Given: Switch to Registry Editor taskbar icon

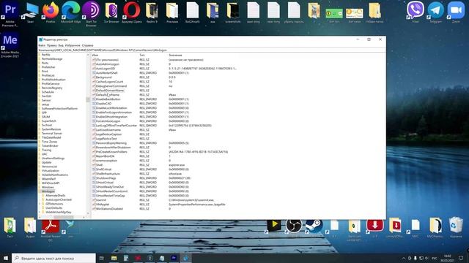Looking at the screenshot, I should click(x=185, y=258).
